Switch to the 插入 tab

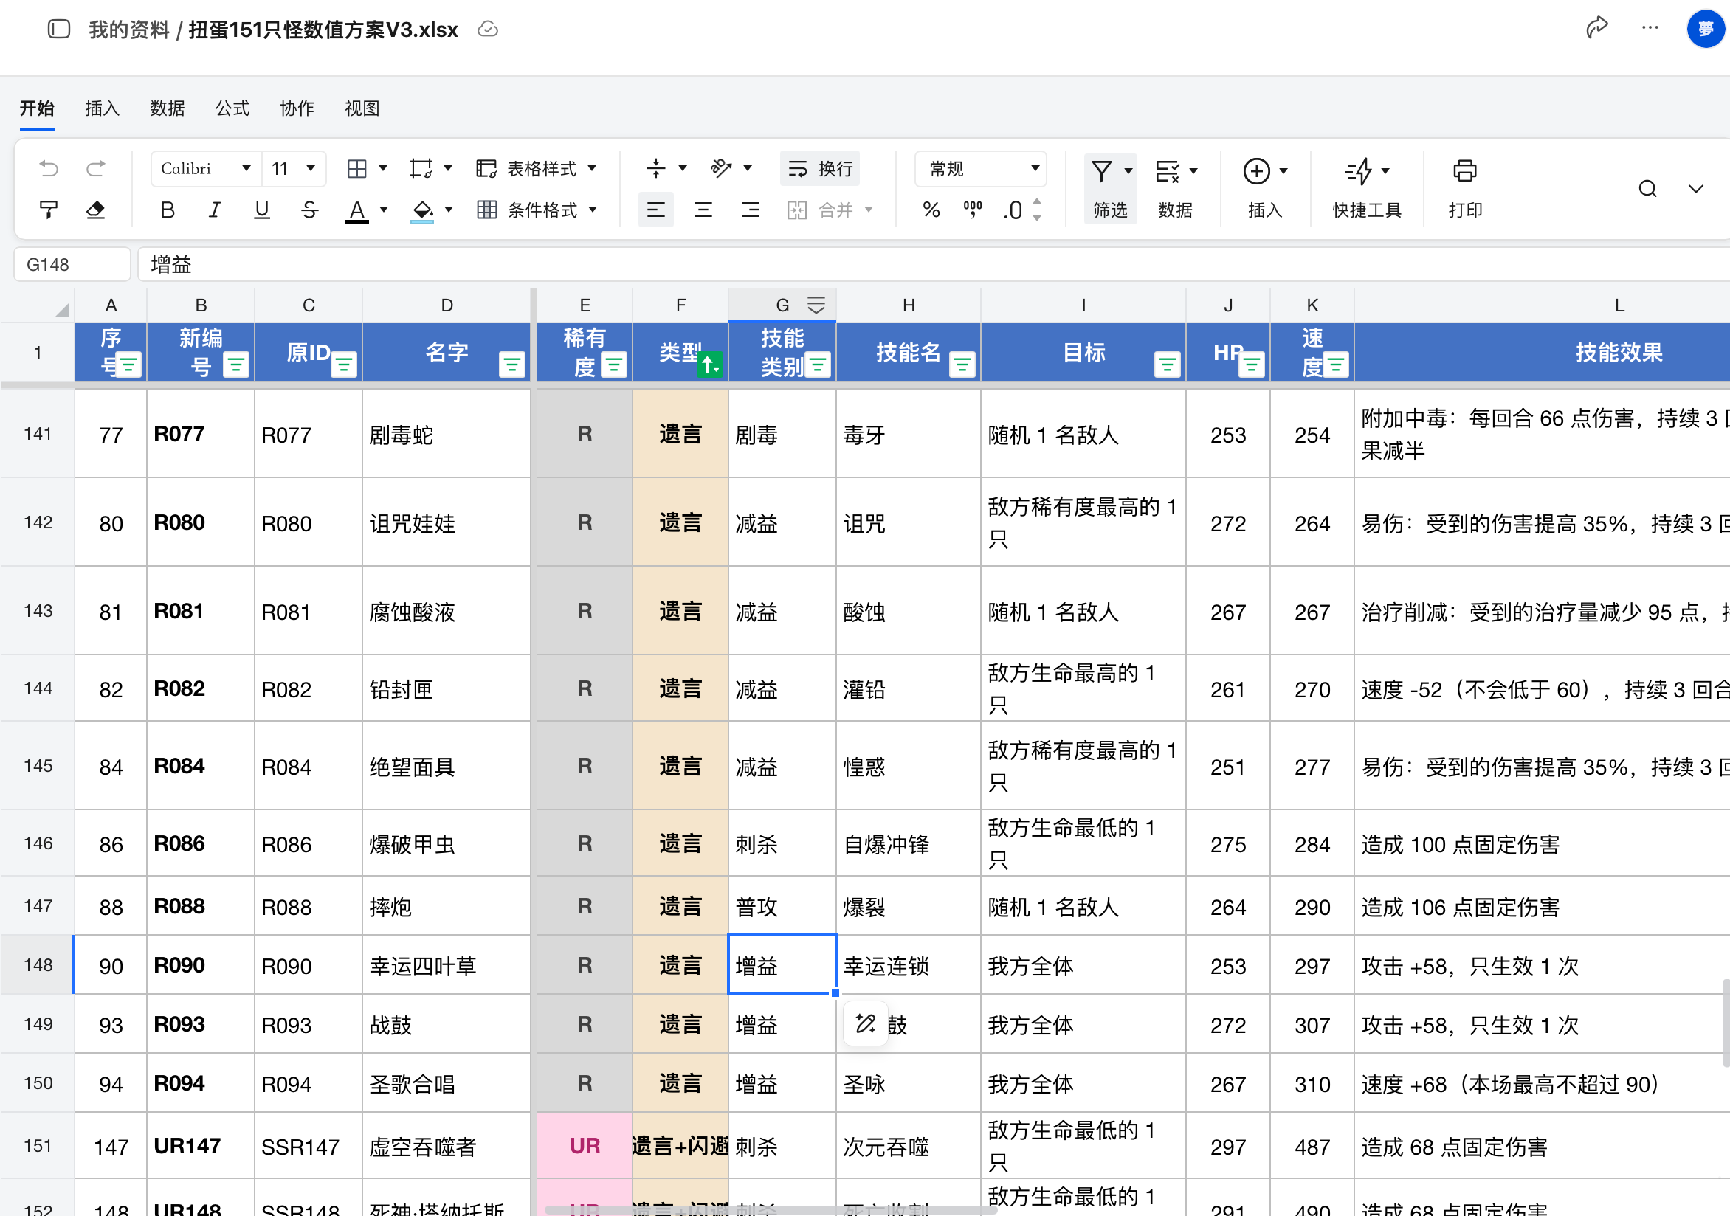coord(103,108)
